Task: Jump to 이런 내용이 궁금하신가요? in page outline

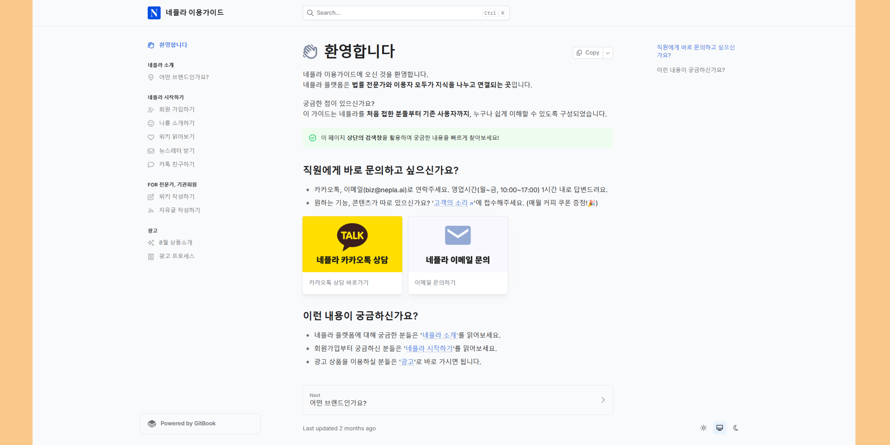Action: pyautogui.click(x=690, y=70)
